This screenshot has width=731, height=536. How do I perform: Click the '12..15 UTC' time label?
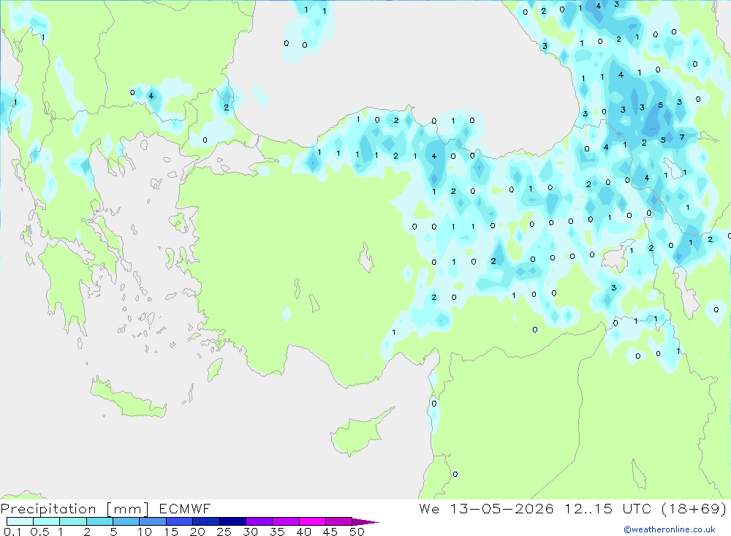pyautogui.click(x=607, y=509)
